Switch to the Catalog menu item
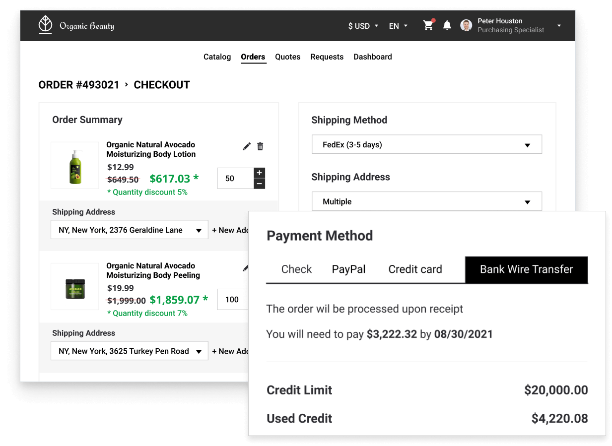Image resolution: width=612 pixels, height=446 pixels. click(x=217, y=57)
